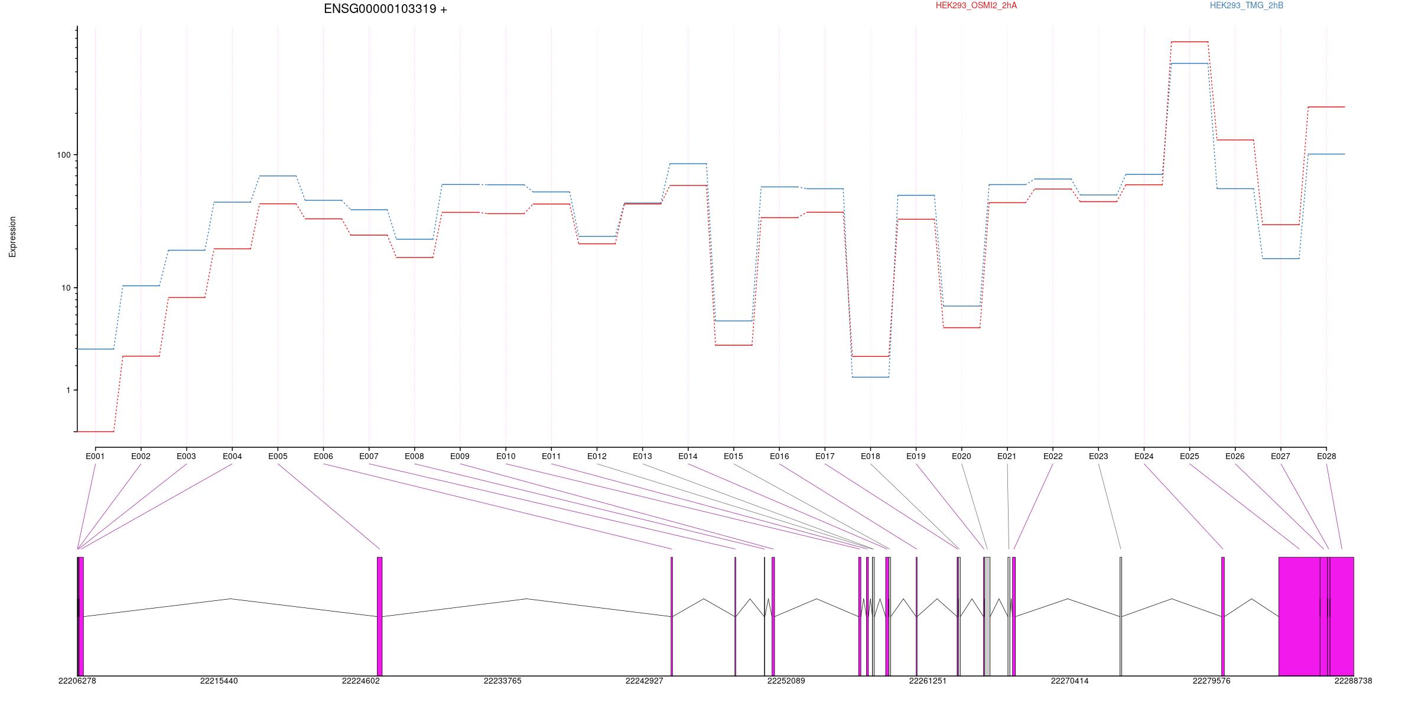
Task: Click exon label E028
Action: pyautogui.click(x=1326, y=456)
